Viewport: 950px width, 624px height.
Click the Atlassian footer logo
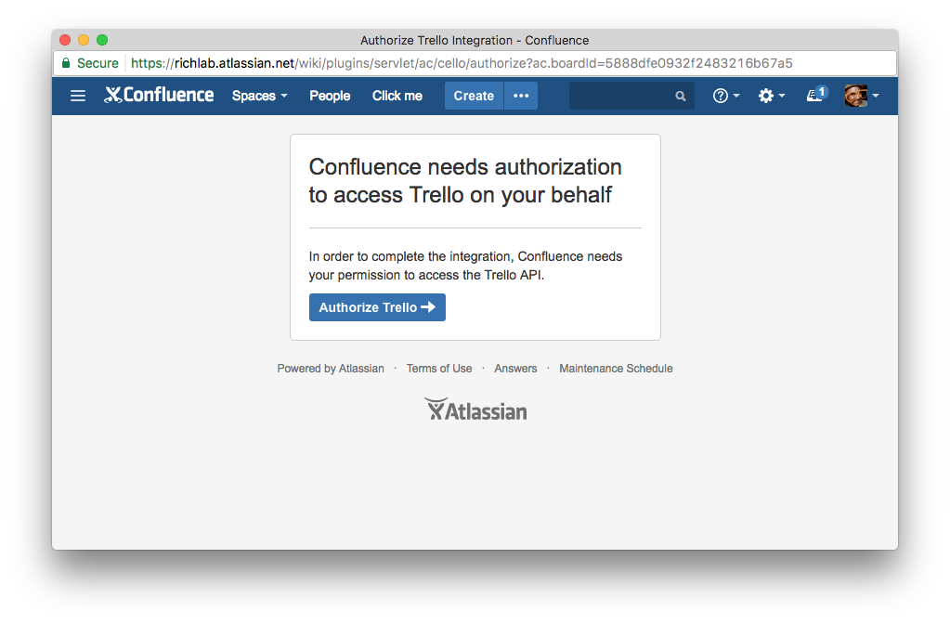pyautogui.click(x=475, y=409)
